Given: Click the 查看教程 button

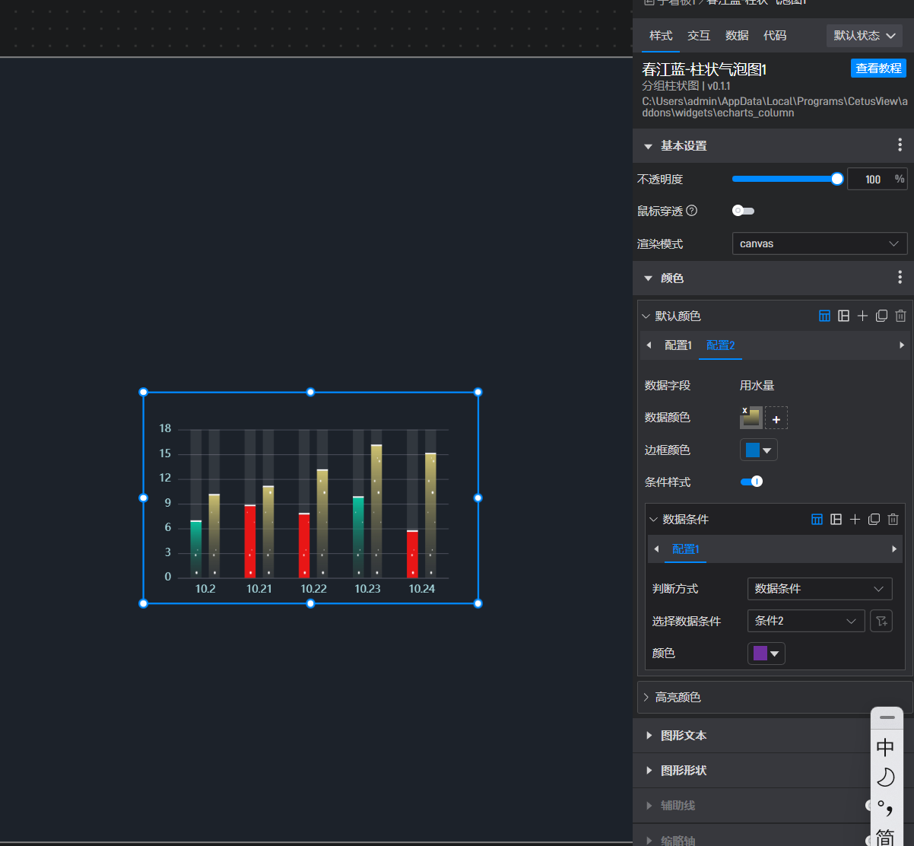Looking at the screenshot, I should tap(878, 68).
